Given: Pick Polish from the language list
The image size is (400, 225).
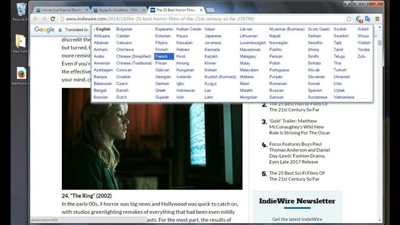Looking at the screenshot, I should pos(274,63).
